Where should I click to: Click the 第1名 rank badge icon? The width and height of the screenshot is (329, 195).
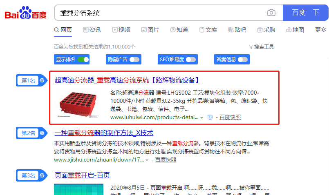pyautogui.click(x=32, y=80)
